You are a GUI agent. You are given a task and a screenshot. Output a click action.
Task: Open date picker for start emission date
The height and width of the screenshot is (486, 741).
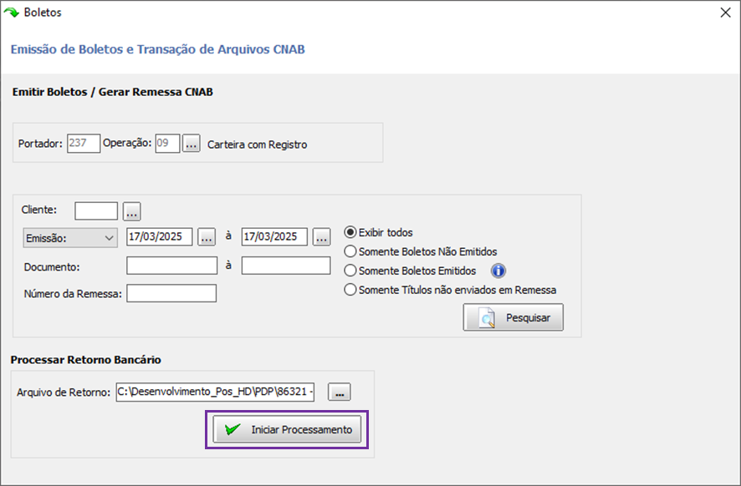pyautogui.click(x=207, y=237)
